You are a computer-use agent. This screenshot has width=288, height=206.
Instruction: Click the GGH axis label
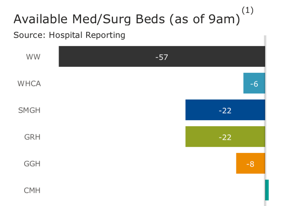(x=32, y=164)
